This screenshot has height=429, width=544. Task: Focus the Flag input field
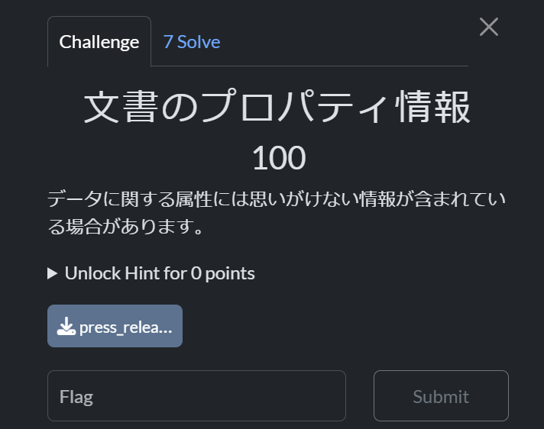tap(196, 395)
